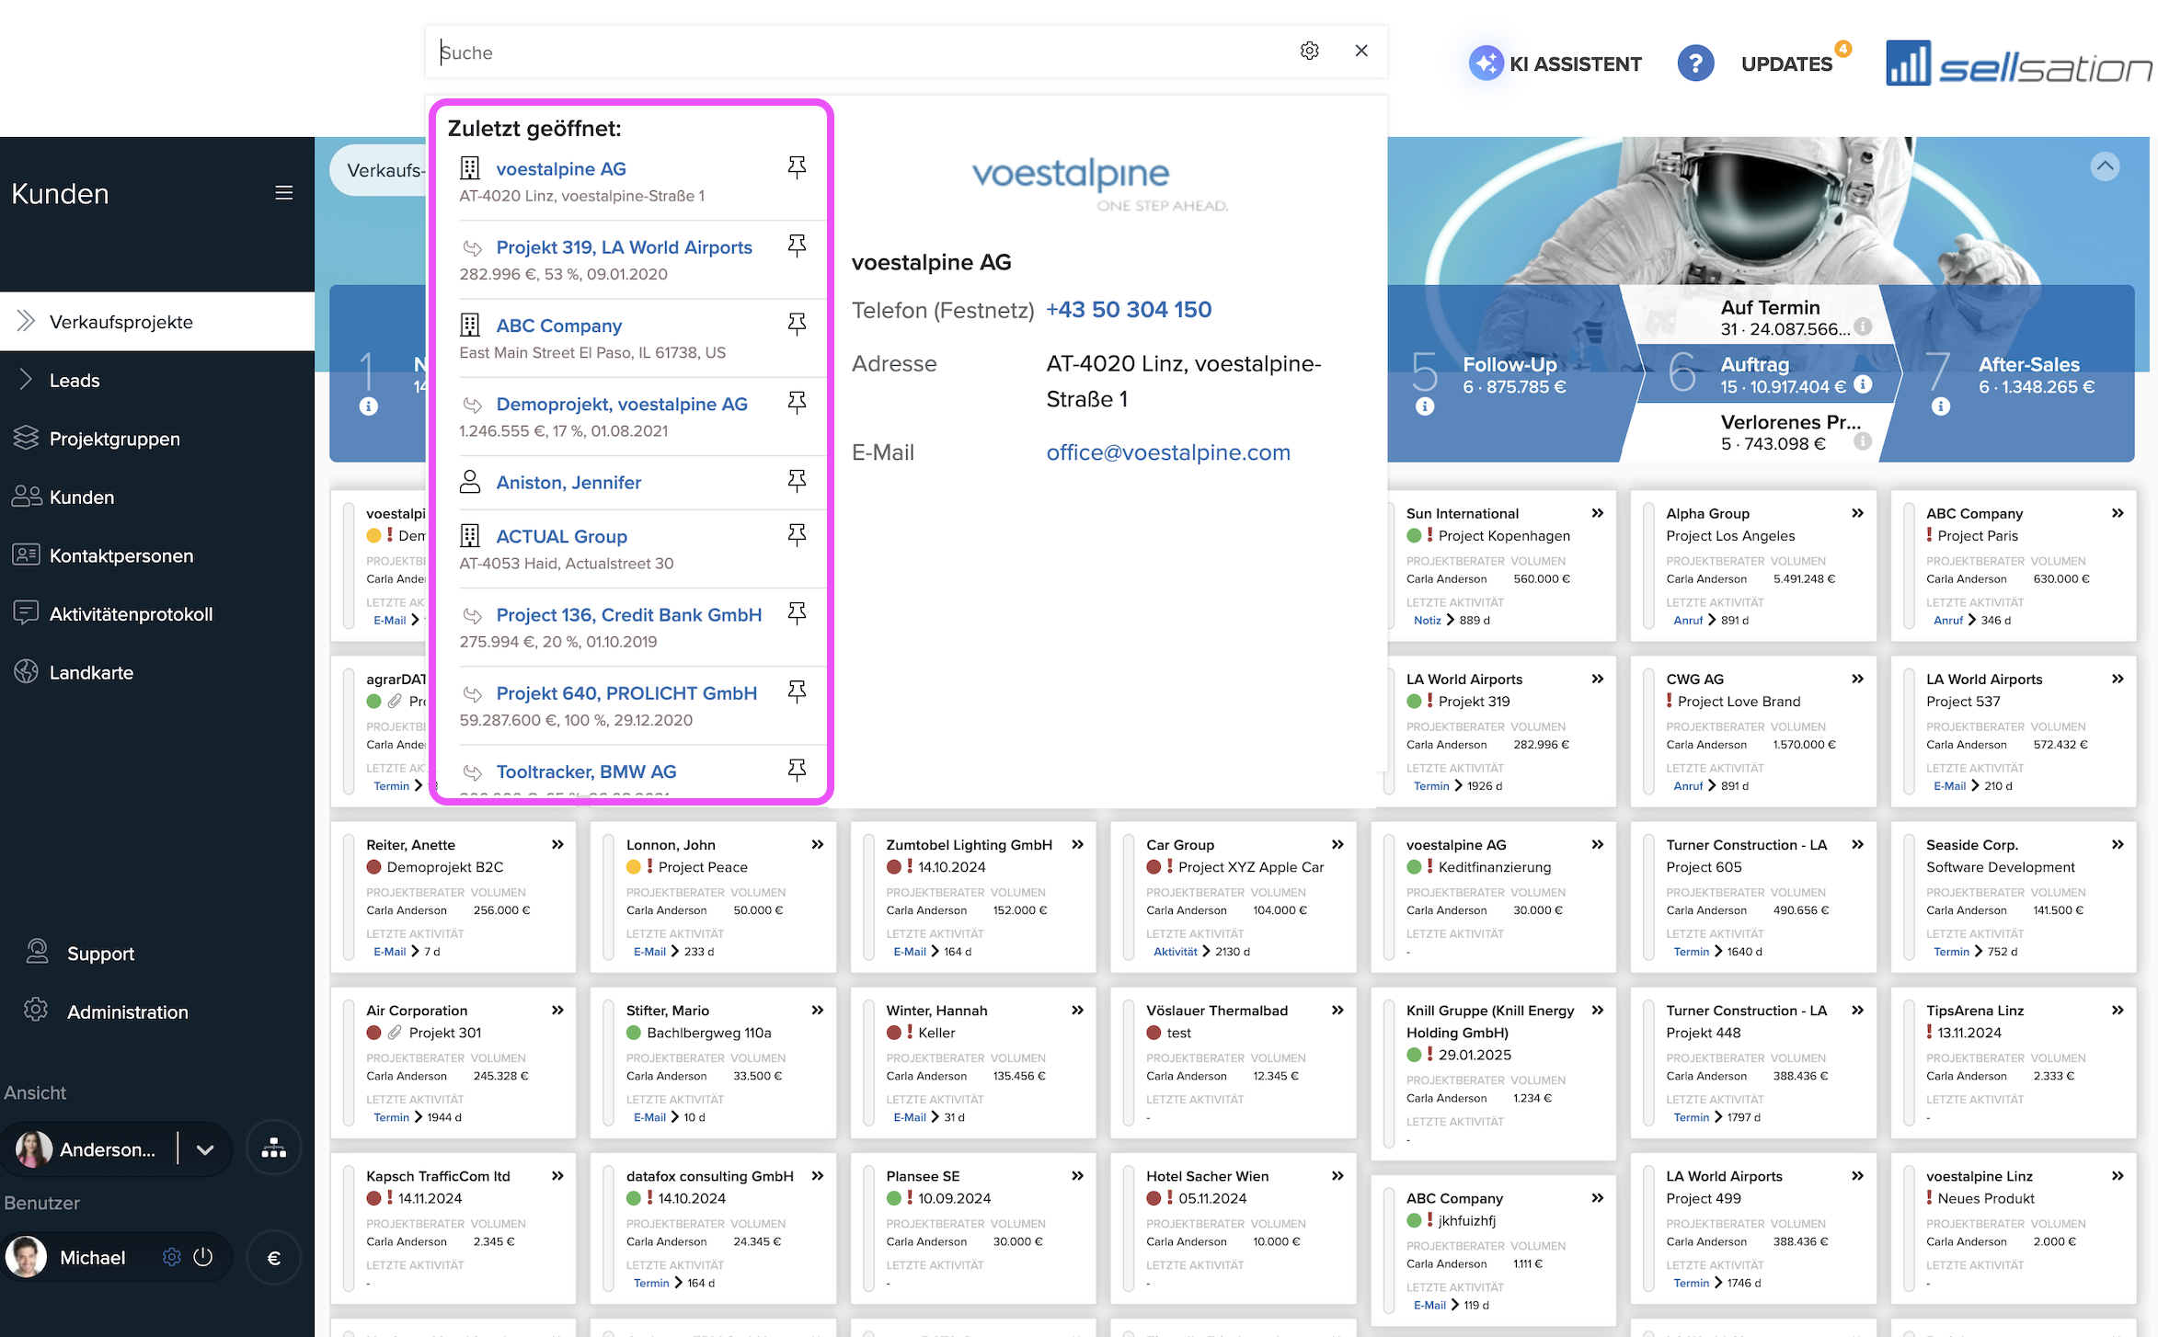
Task: Click the logout power icon
Action: click(x=203, y=1257)
